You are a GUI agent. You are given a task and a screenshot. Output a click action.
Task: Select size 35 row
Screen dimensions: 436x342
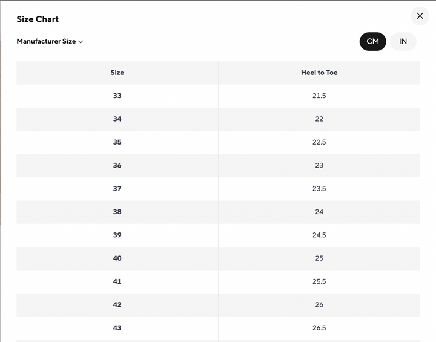pos(117,142)
